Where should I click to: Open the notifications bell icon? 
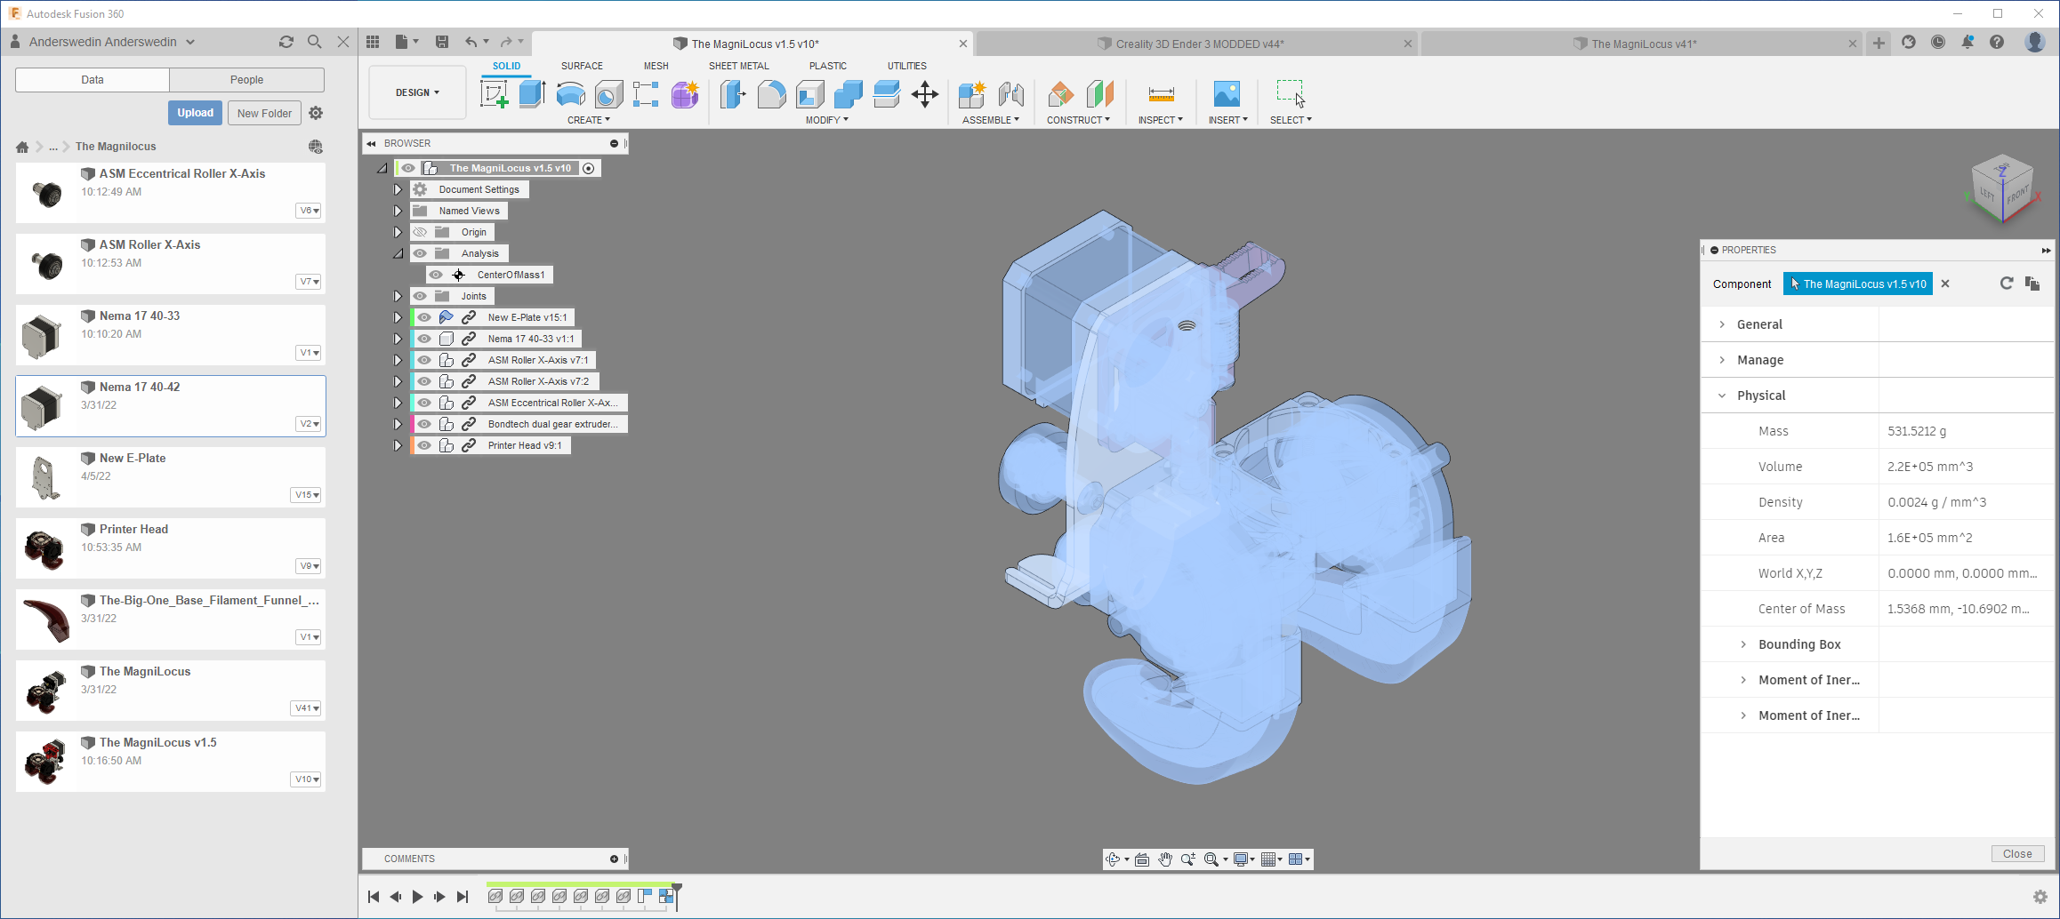[1967, 42]
